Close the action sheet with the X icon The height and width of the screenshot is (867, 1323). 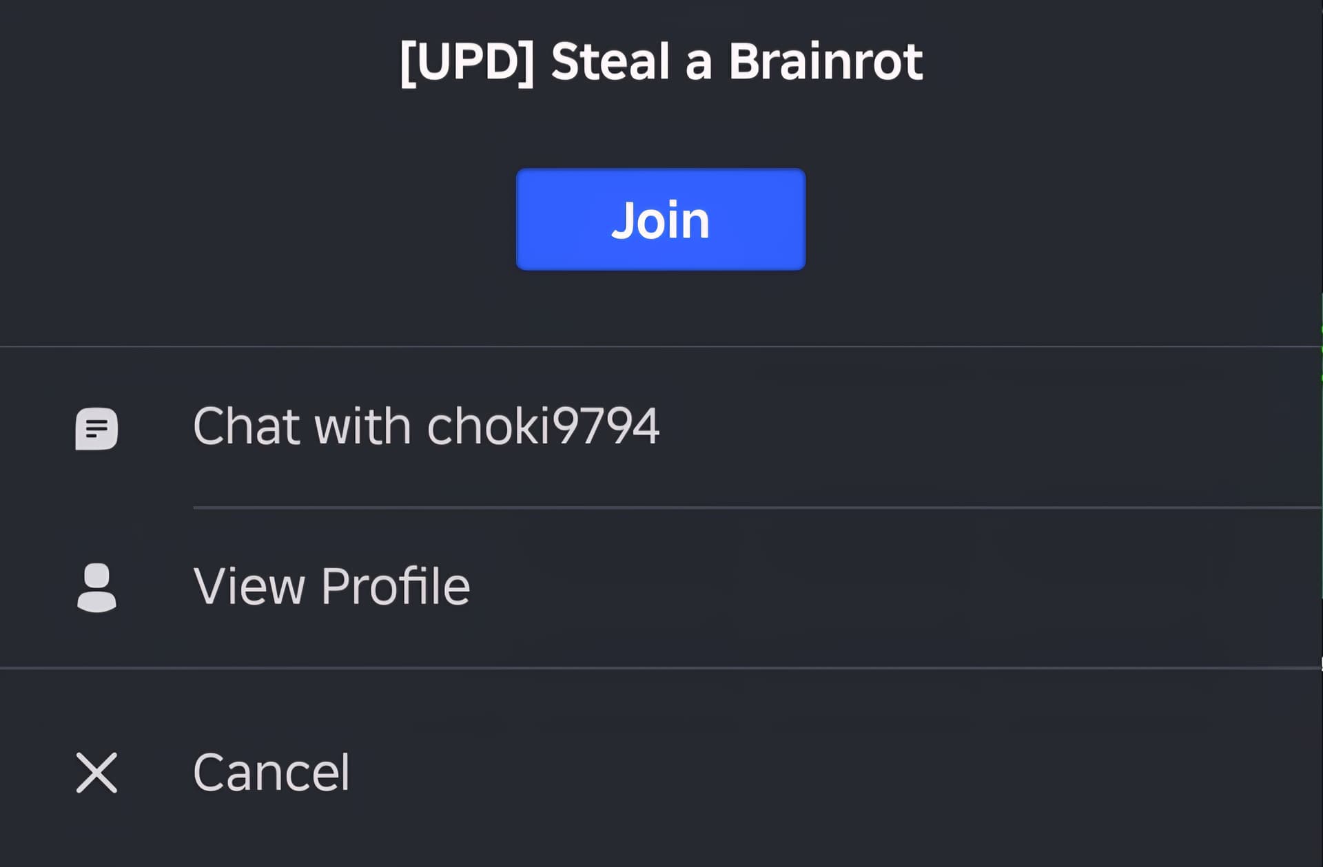click(96, 773)
